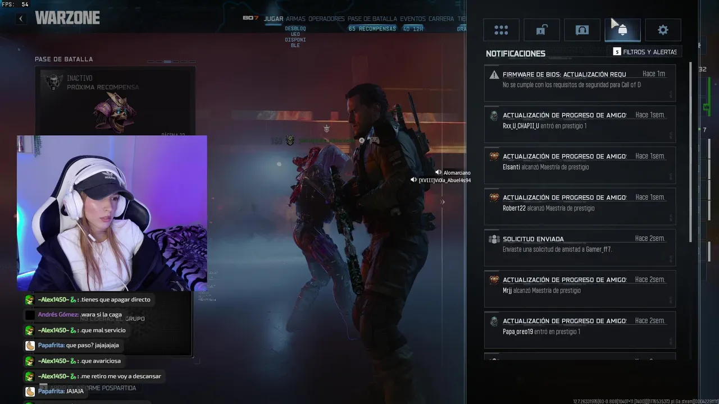Click Rxx_U_CHAPII_U prestige emblem icon

pos(494,116)
